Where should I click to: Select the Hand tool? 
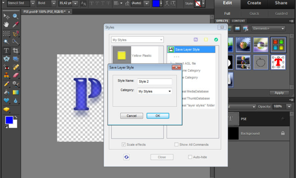coord(6,25)
